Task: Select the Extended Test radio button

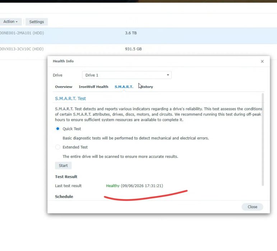Action: pyautogui.click(x=58, y=147)
